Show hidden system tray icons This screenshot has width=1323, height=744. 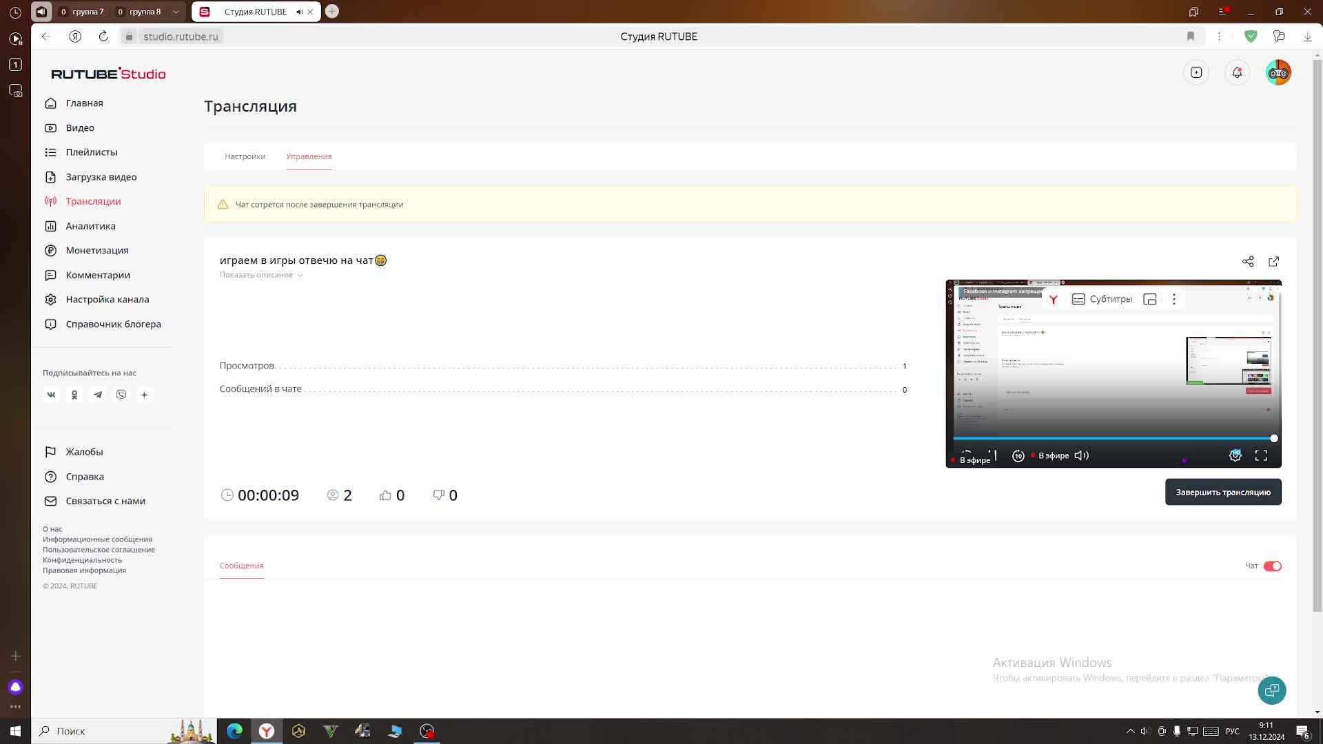click(1130, 731)
